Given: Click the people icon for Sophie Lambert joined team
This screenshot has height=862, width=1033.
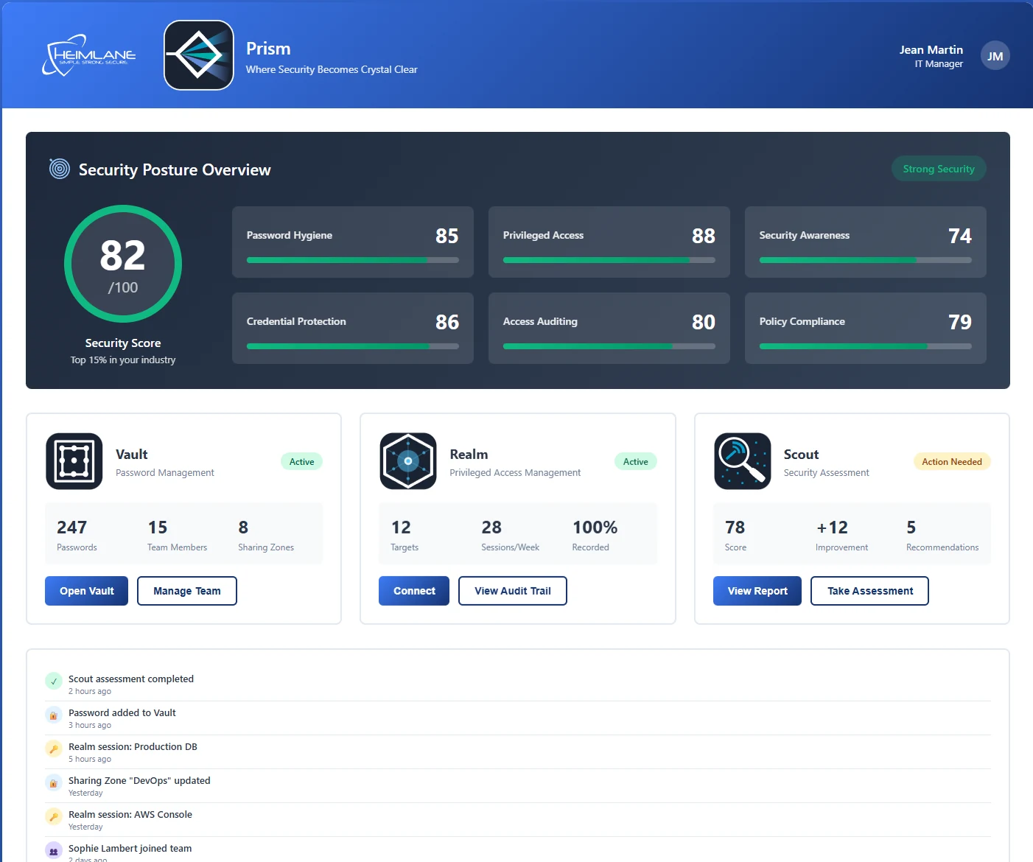Looking at the screenshot, I should [54, 850].
